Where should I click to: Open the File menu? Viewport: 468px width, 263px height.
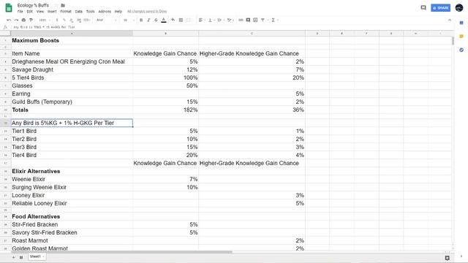pos(20,12)
